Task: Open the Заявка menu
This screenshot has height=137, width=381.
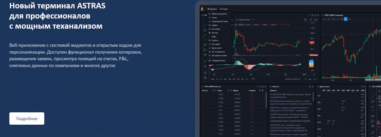Action: pyautogui.click(x=224, y=9)
